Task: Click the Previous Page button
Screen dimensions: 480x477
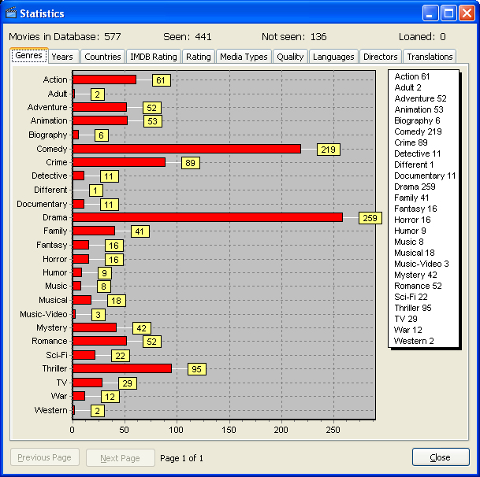Action: tap(44, 458)
